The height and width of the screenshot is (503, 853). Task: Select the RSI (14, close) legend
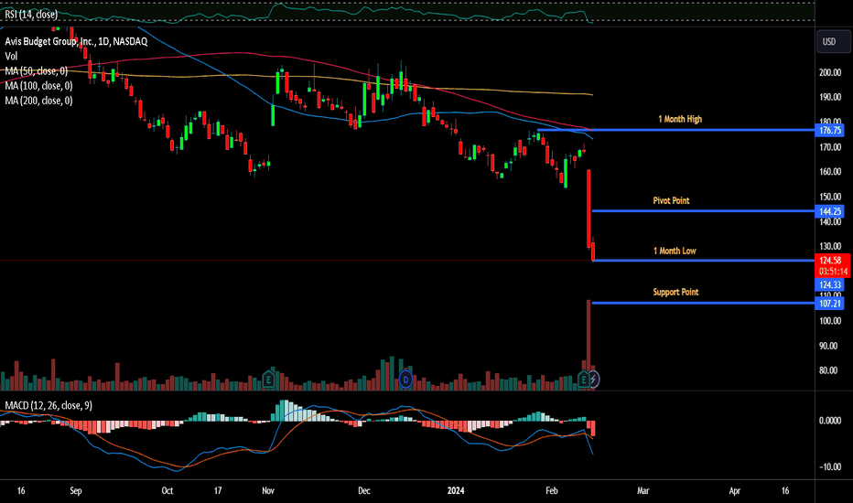click(x=31, y=14)
